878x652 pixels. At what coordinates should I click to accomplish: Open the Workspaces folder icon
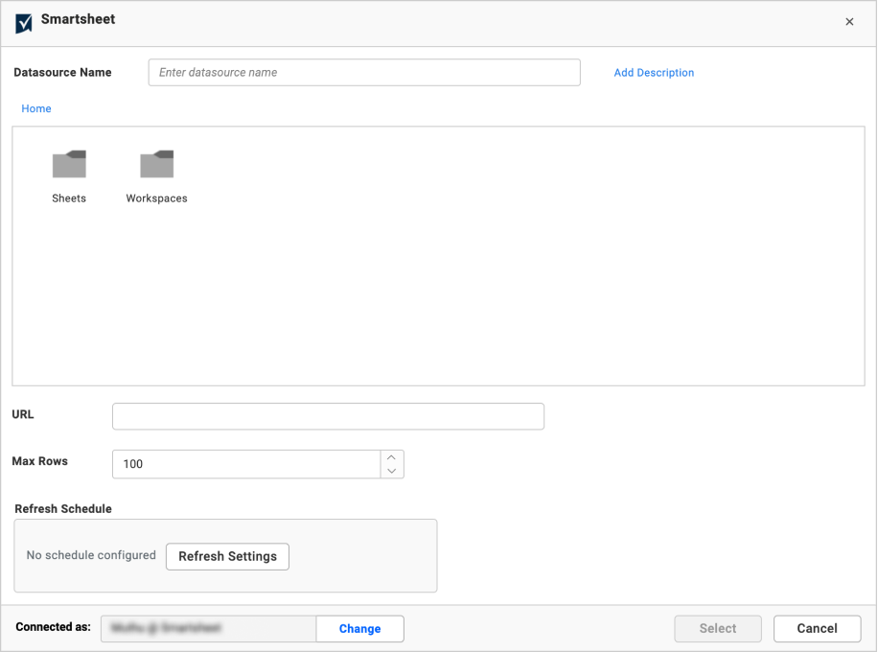click(157, 164)
